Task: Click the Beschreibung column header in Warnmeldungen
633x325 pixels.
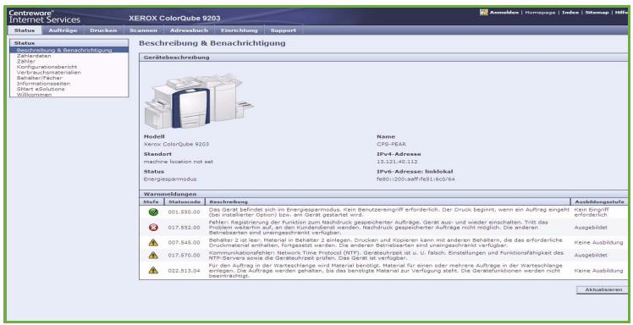Action: click(x=388, y=201)
